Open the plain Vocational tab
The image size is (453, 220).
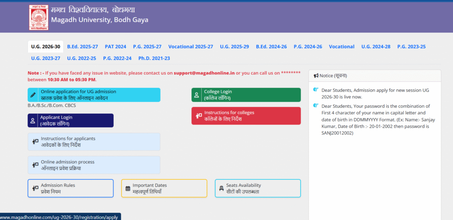pos(342,46)
